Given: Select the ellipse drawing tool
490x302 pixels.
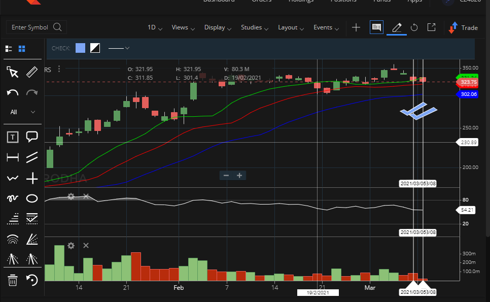Looking at the screenshot, I should [x=32, y=198].
